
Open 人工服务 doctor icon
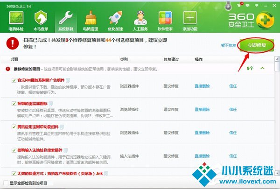(140, 21)
